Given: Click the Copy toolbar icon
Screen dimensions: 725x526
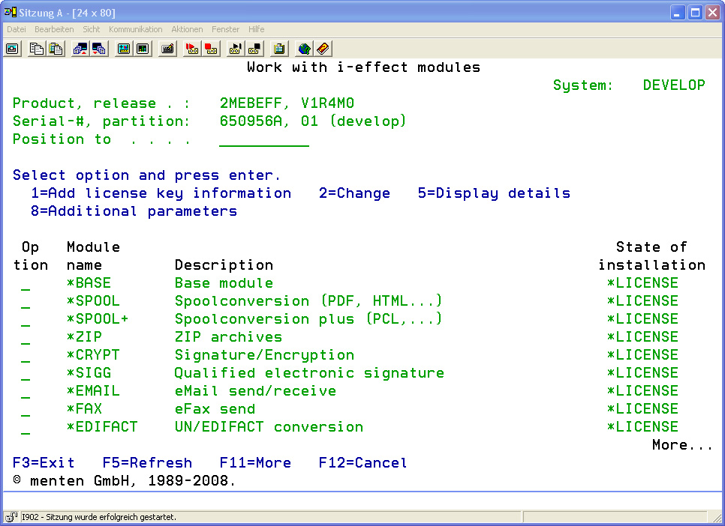Looking at the screenshot, I should (37, 49).
